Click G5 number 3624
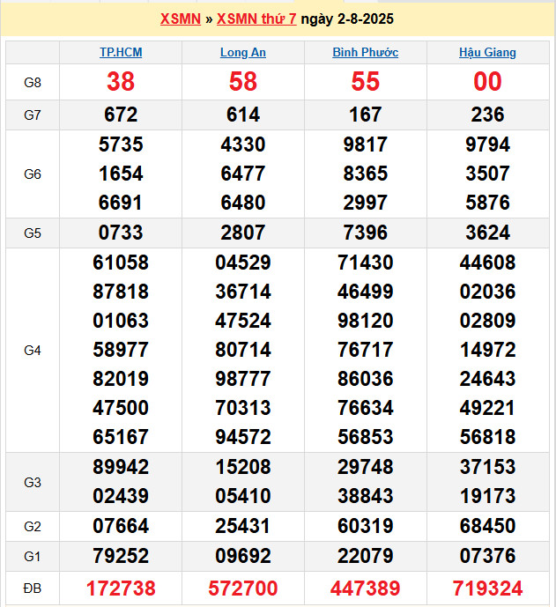Viewport: 556px width, 607px height. point(487,233)
